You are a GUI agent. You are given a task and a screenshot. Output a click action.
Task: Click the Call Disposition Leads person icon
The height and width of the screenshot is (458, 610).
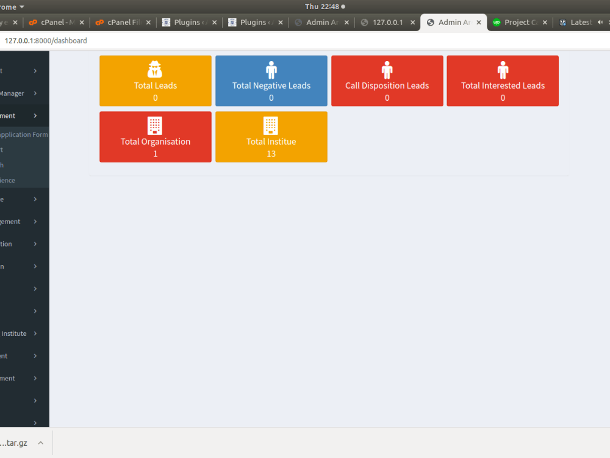(387, 68)
